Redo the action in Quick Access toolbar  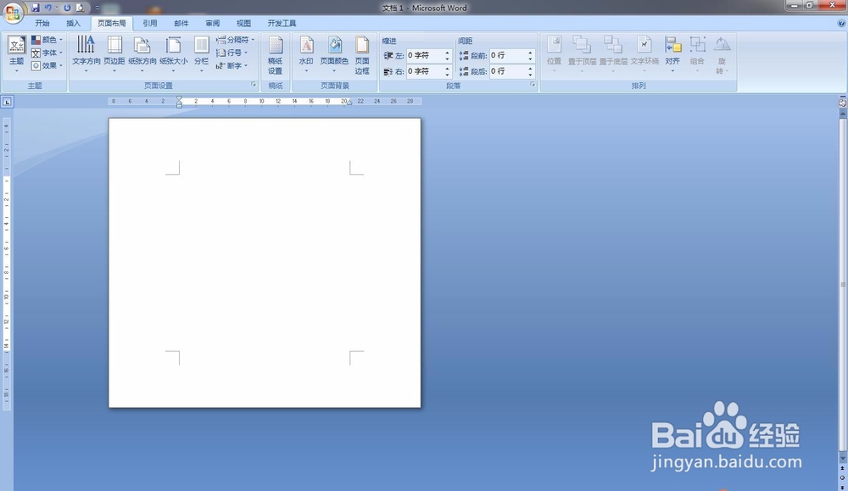click(x=67, y=8)
